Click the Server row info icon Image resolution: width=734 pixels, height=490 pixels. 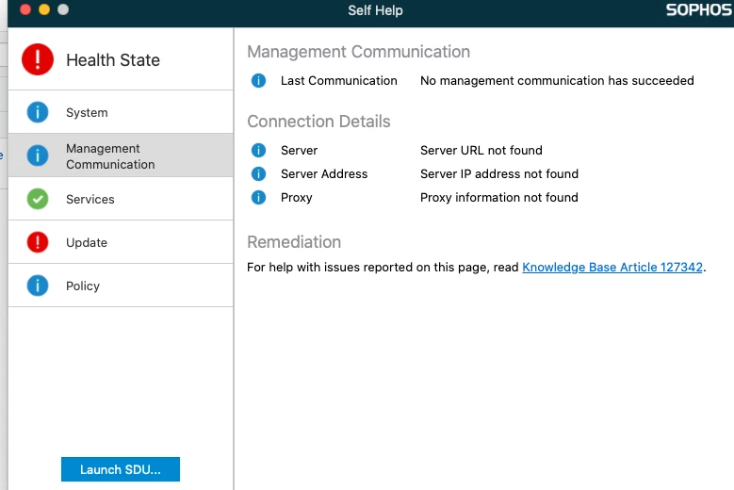click(x=259, y=151)
